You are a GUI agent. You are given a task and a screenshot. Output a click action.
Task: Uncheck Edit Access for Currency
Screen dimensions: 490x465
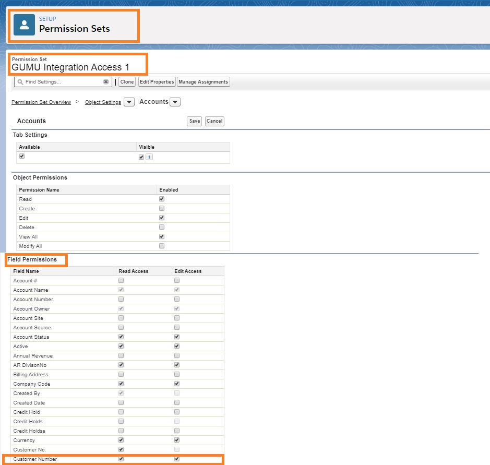click(177, 439)
